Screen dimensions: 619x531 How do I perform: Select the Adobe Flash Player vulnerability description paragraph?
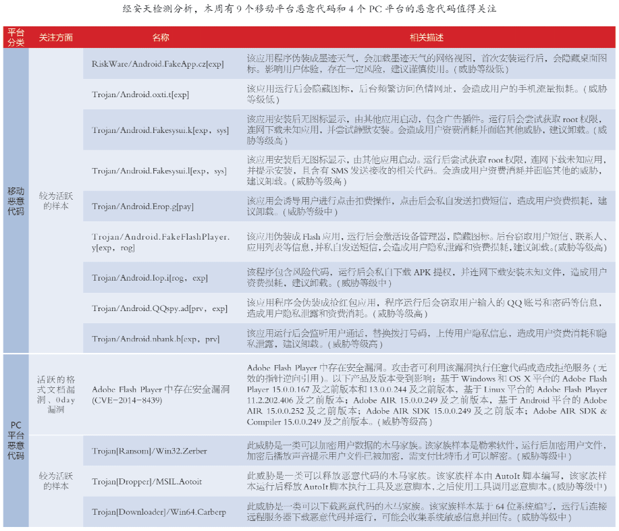click(x=427, y=395)
